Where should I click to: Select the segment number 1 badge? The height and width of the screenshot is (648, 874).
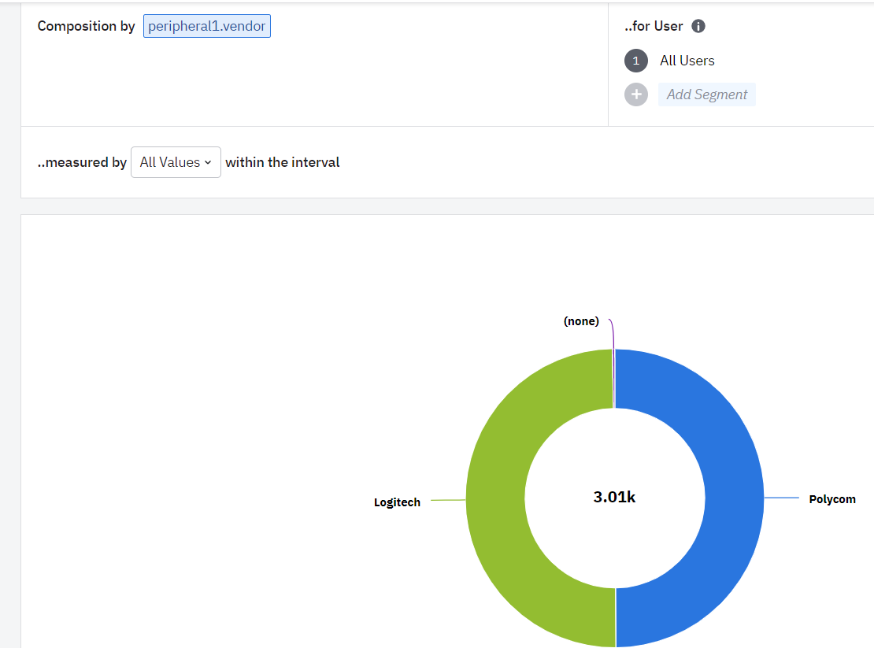coord(636,61)
